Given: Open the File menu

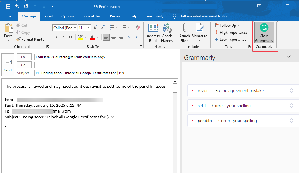Looking at the screenshot, I should 8,16.
